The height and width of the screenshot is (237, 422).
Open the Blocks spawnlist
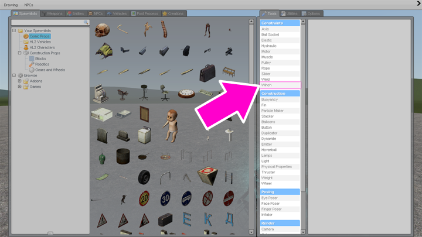click(x=40, y=59)
